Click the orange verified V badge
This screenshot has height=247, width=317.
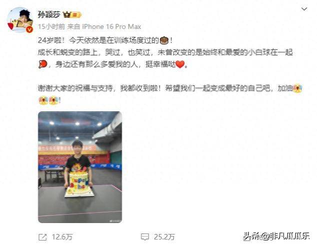pos(29,29)
